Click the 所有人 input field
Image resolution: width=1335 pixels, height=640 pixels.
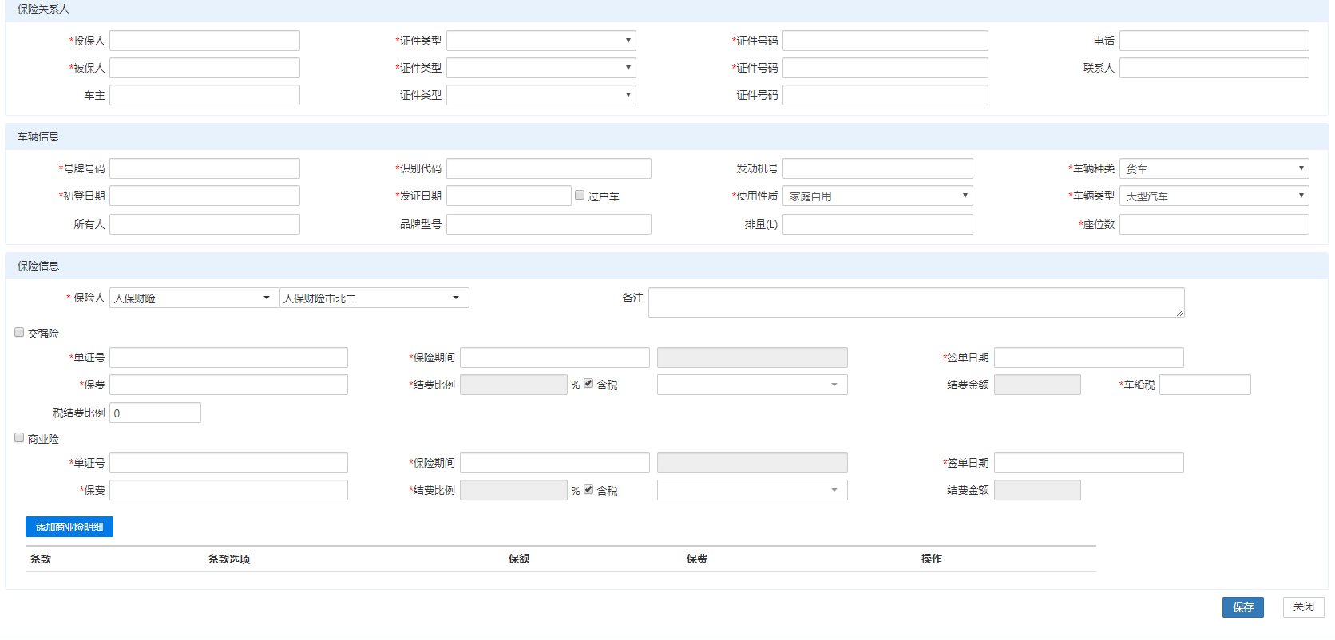click(x=204, y=224)
